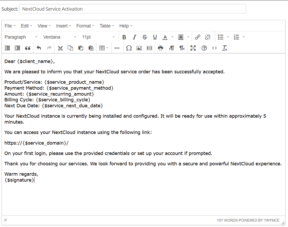Toggle fullscreen editing mode
Image resolution: width=288 pixels, height=227 pixels.
193,48
